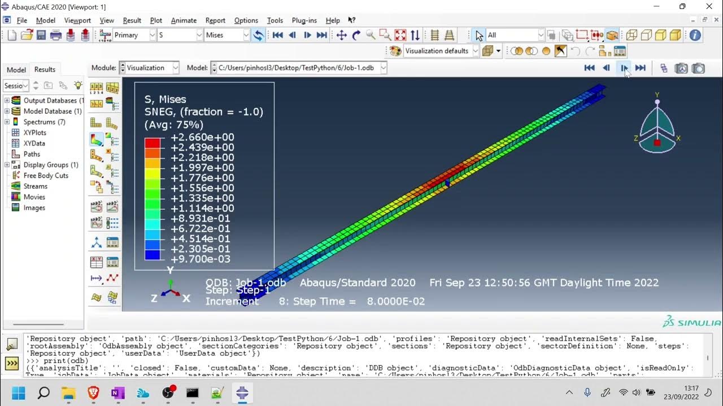This screenshot has width=723, height=406.
Task: Choose the magnify zoom tool
Action: 371,35
